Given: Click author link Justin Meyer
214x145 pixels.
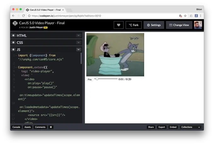Looking at the screenshot, I should 36,27.
